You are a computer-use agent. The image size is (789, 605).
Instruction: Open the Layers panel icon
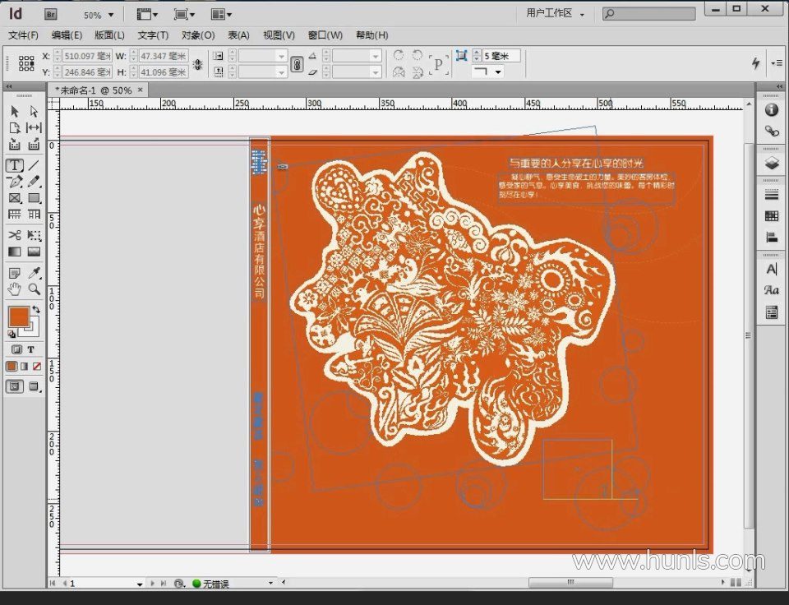pos(771,164)
